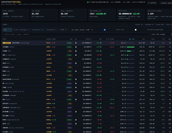Click MSFTc paired stock in BLUESCREEN row
This screenshot has height=133, width=172.
click(48, 79)
